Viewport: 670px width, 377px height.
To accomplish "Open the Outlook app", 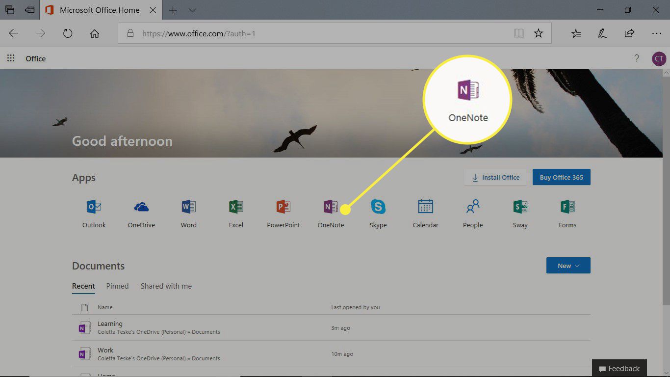I will (x=94, y=214).
